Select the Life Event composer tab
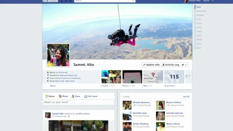This screenshot has height=131, width=233. pos(91,96)
